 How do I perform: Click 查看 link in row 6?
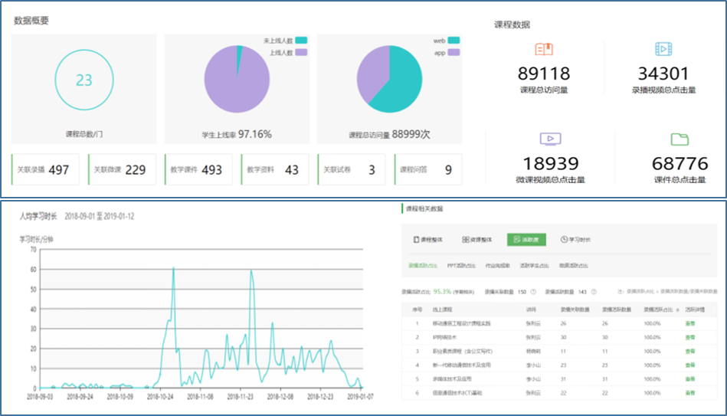pos(690,392)
